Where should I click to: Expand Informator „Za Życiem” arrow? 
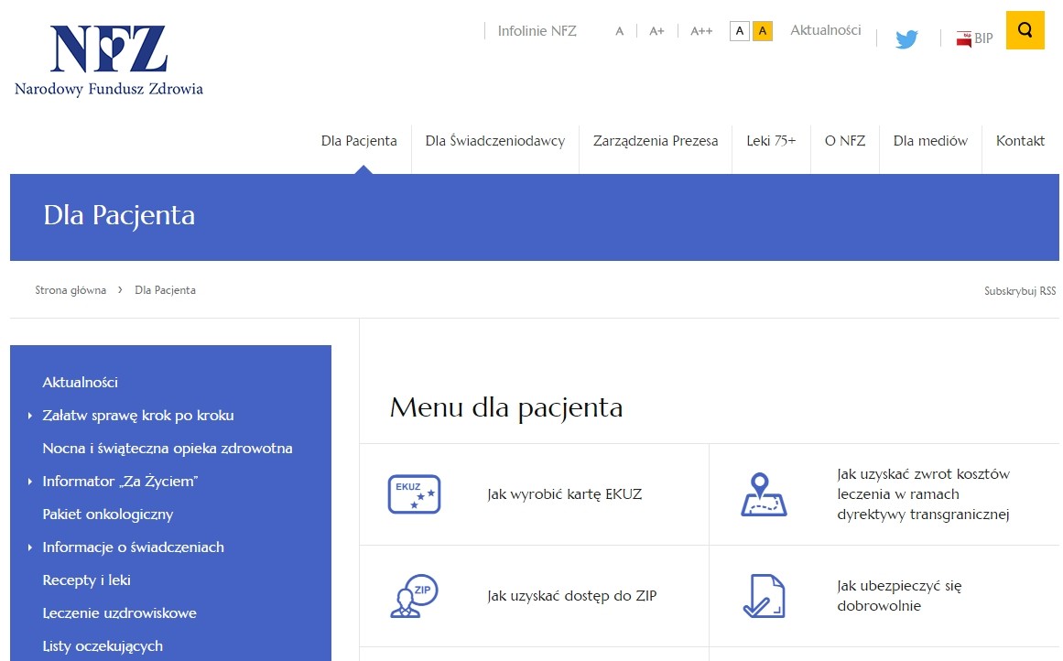pos(30,482)
